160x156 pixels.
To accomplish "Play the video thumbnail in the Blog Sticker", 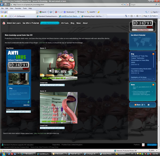I will coord(19,79).
